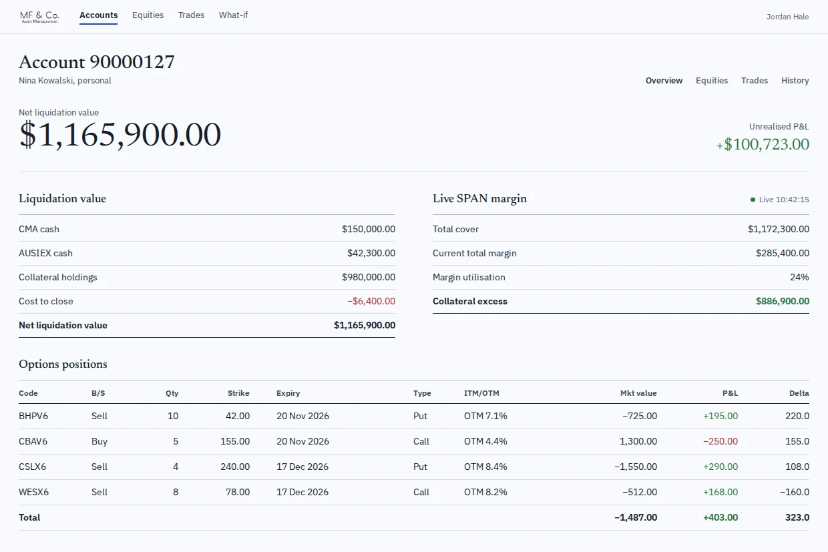Screen dimensions: 828x552
Task: Click the WESX6 expiry 17 Dec 2026
Action: pos(302,492)
